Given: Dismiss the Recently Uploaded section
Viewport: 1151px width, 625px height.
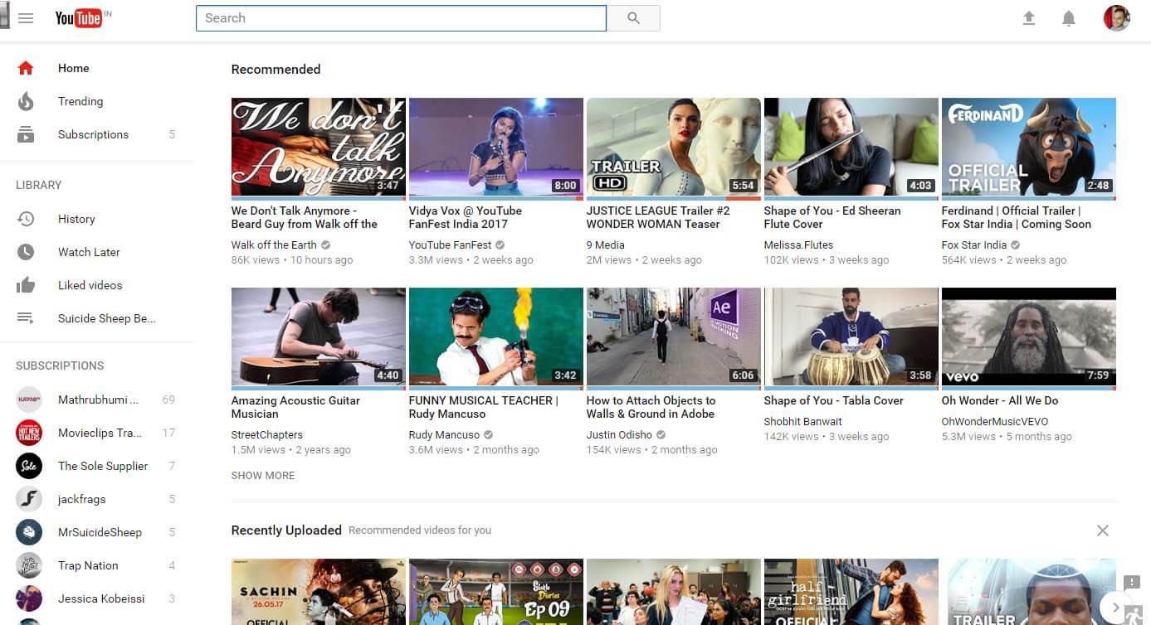Looking at the screenshot, I should click(x=1102, y=531).
